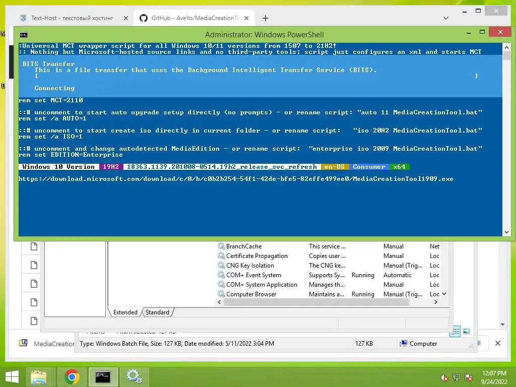Click the Action Center flag tray icon
516x387 pixels.
469,378
